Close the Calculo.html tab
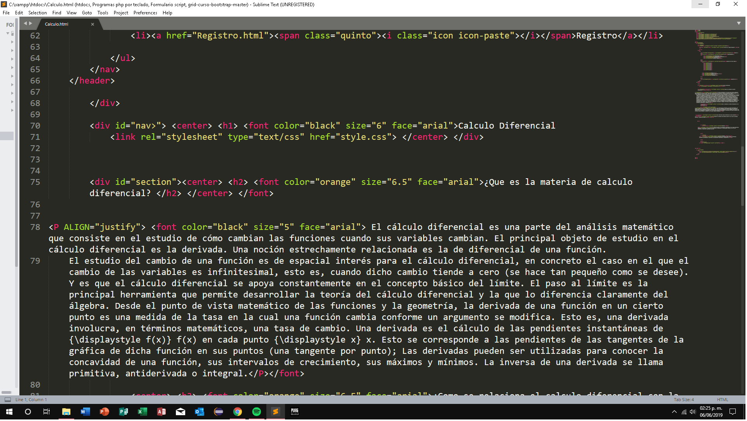This screenshot has height=421, width=747. [93, 24]
